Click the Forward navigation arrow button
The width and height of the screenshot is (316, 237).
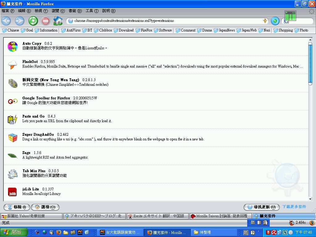(19, 21)
